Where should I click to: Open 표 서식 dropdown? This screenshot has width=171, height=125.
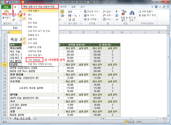pyautogui.click(x=90, y=15)
